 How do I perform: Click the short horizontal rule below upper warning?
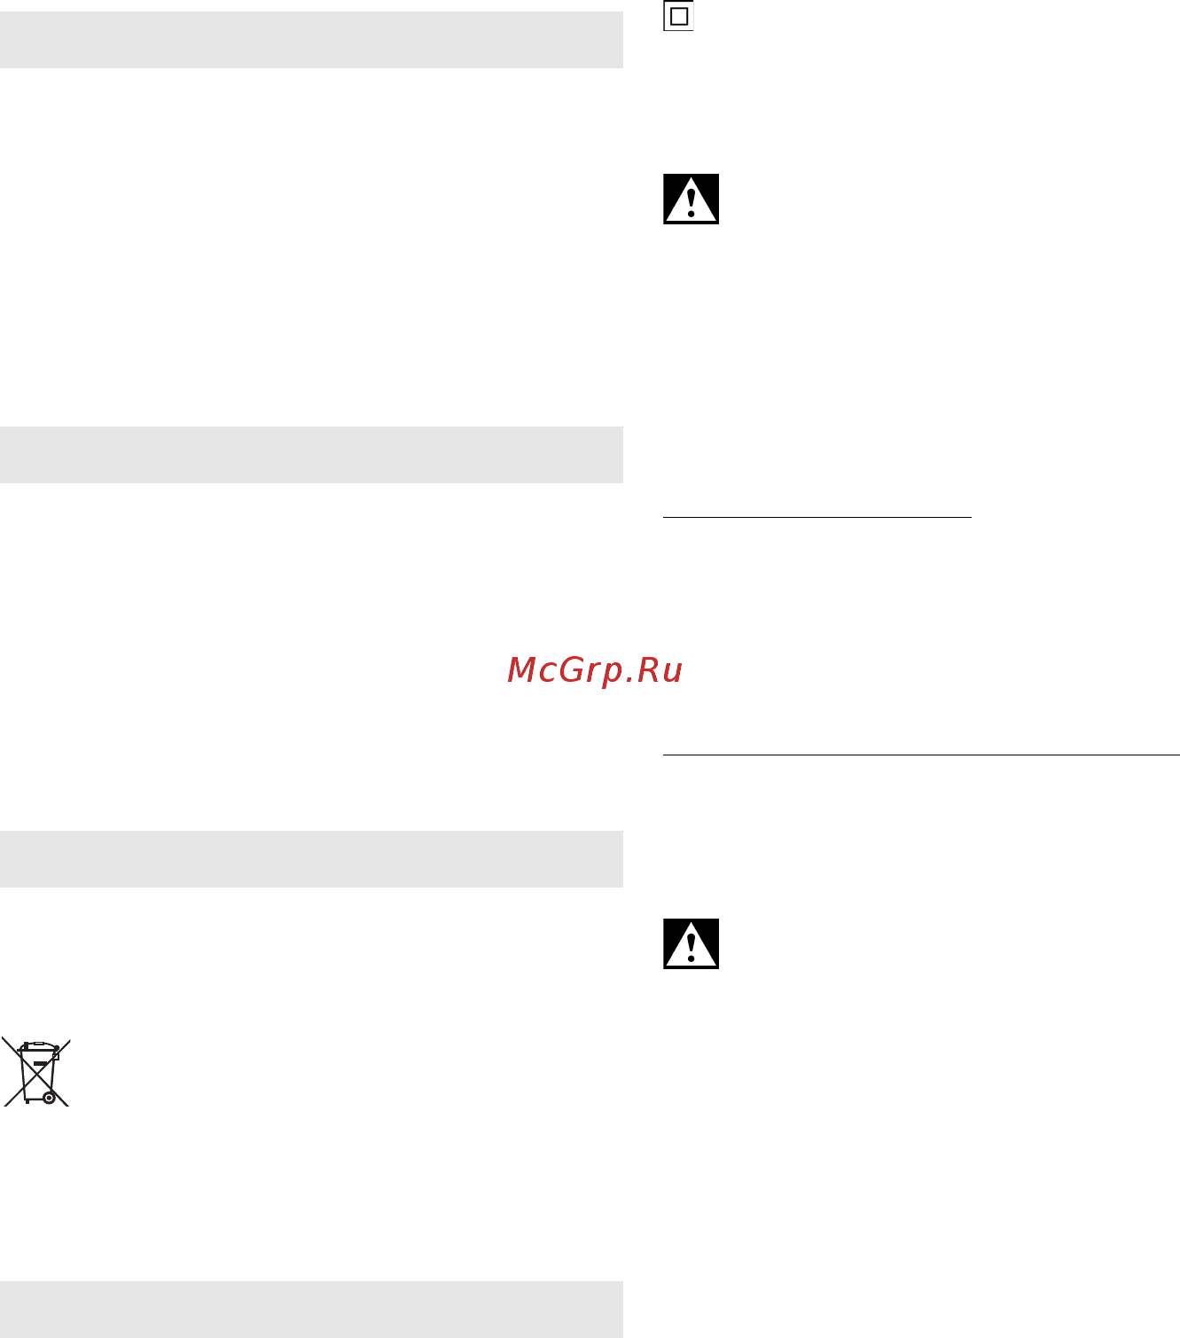(817, 516)
